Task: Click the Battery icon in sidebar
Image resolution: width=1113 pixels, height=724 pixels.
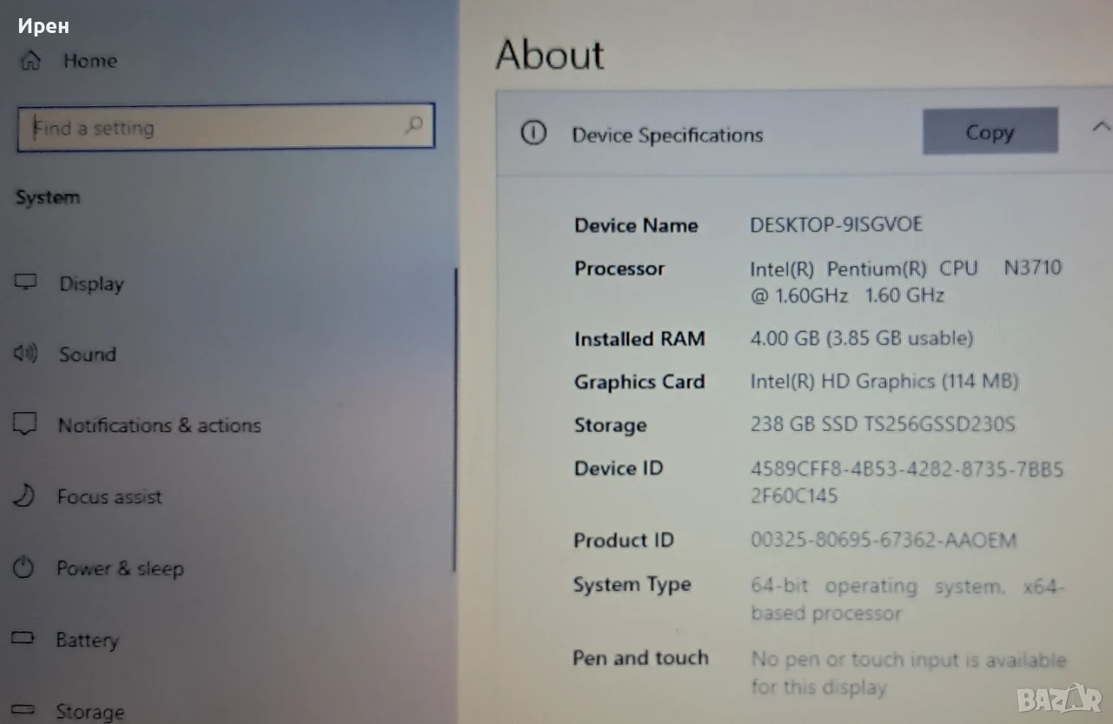Action: click(23, 638)
